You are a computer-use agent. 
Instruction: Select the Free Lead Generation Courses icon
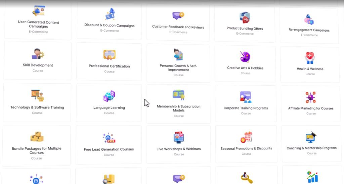[x=109, y=138]
